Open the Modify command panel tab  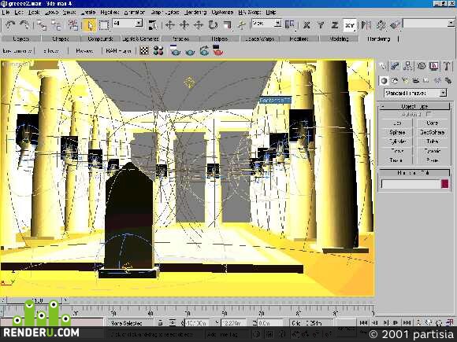point(395,66)
